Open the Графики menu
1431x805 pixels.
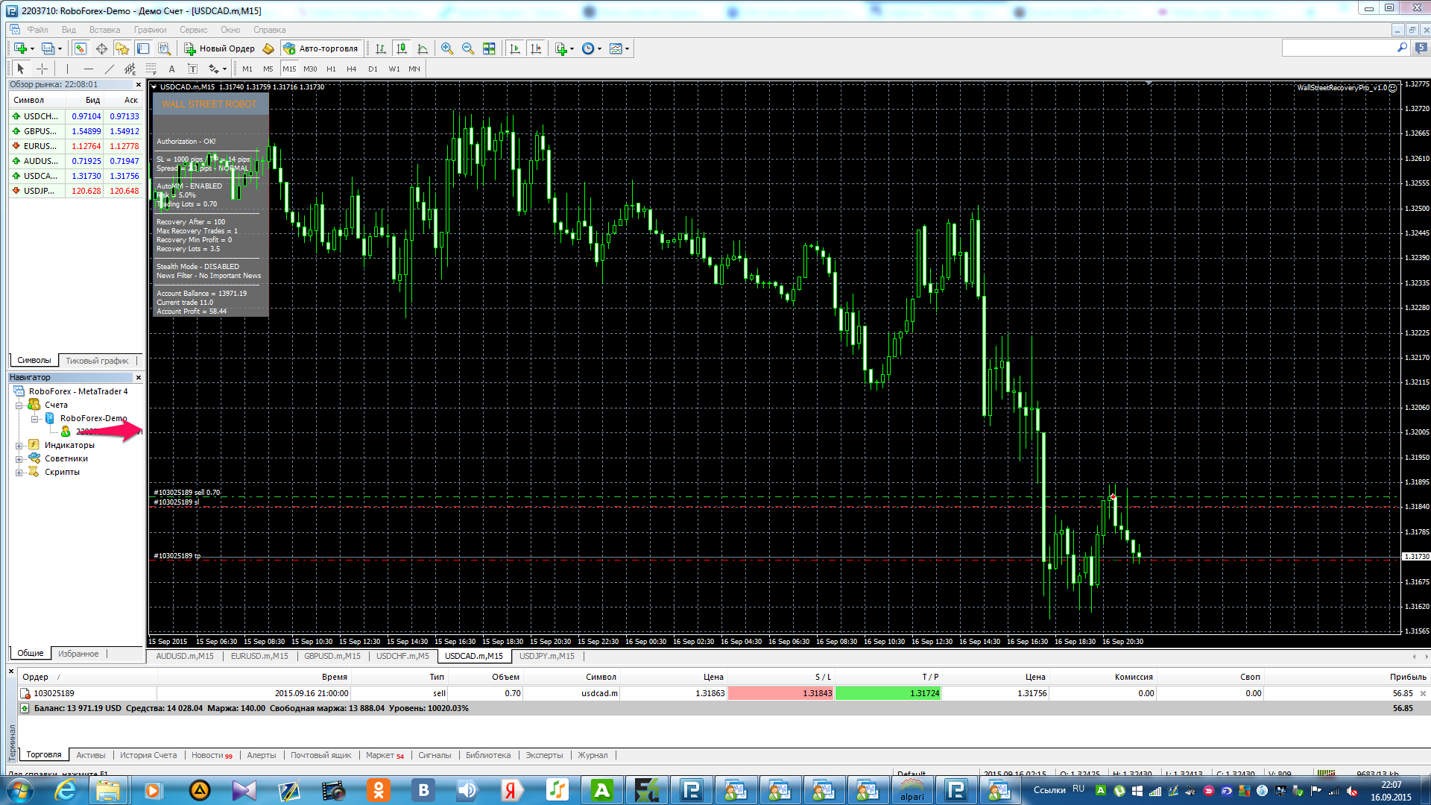tap(150, 30)
